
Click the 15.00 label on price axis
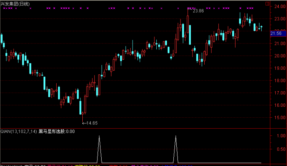pos(279,117)
